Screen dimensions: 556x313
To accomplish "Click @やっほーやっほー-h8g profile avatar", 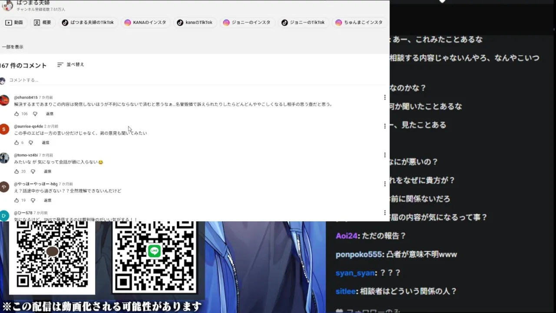I will [4, 187].
